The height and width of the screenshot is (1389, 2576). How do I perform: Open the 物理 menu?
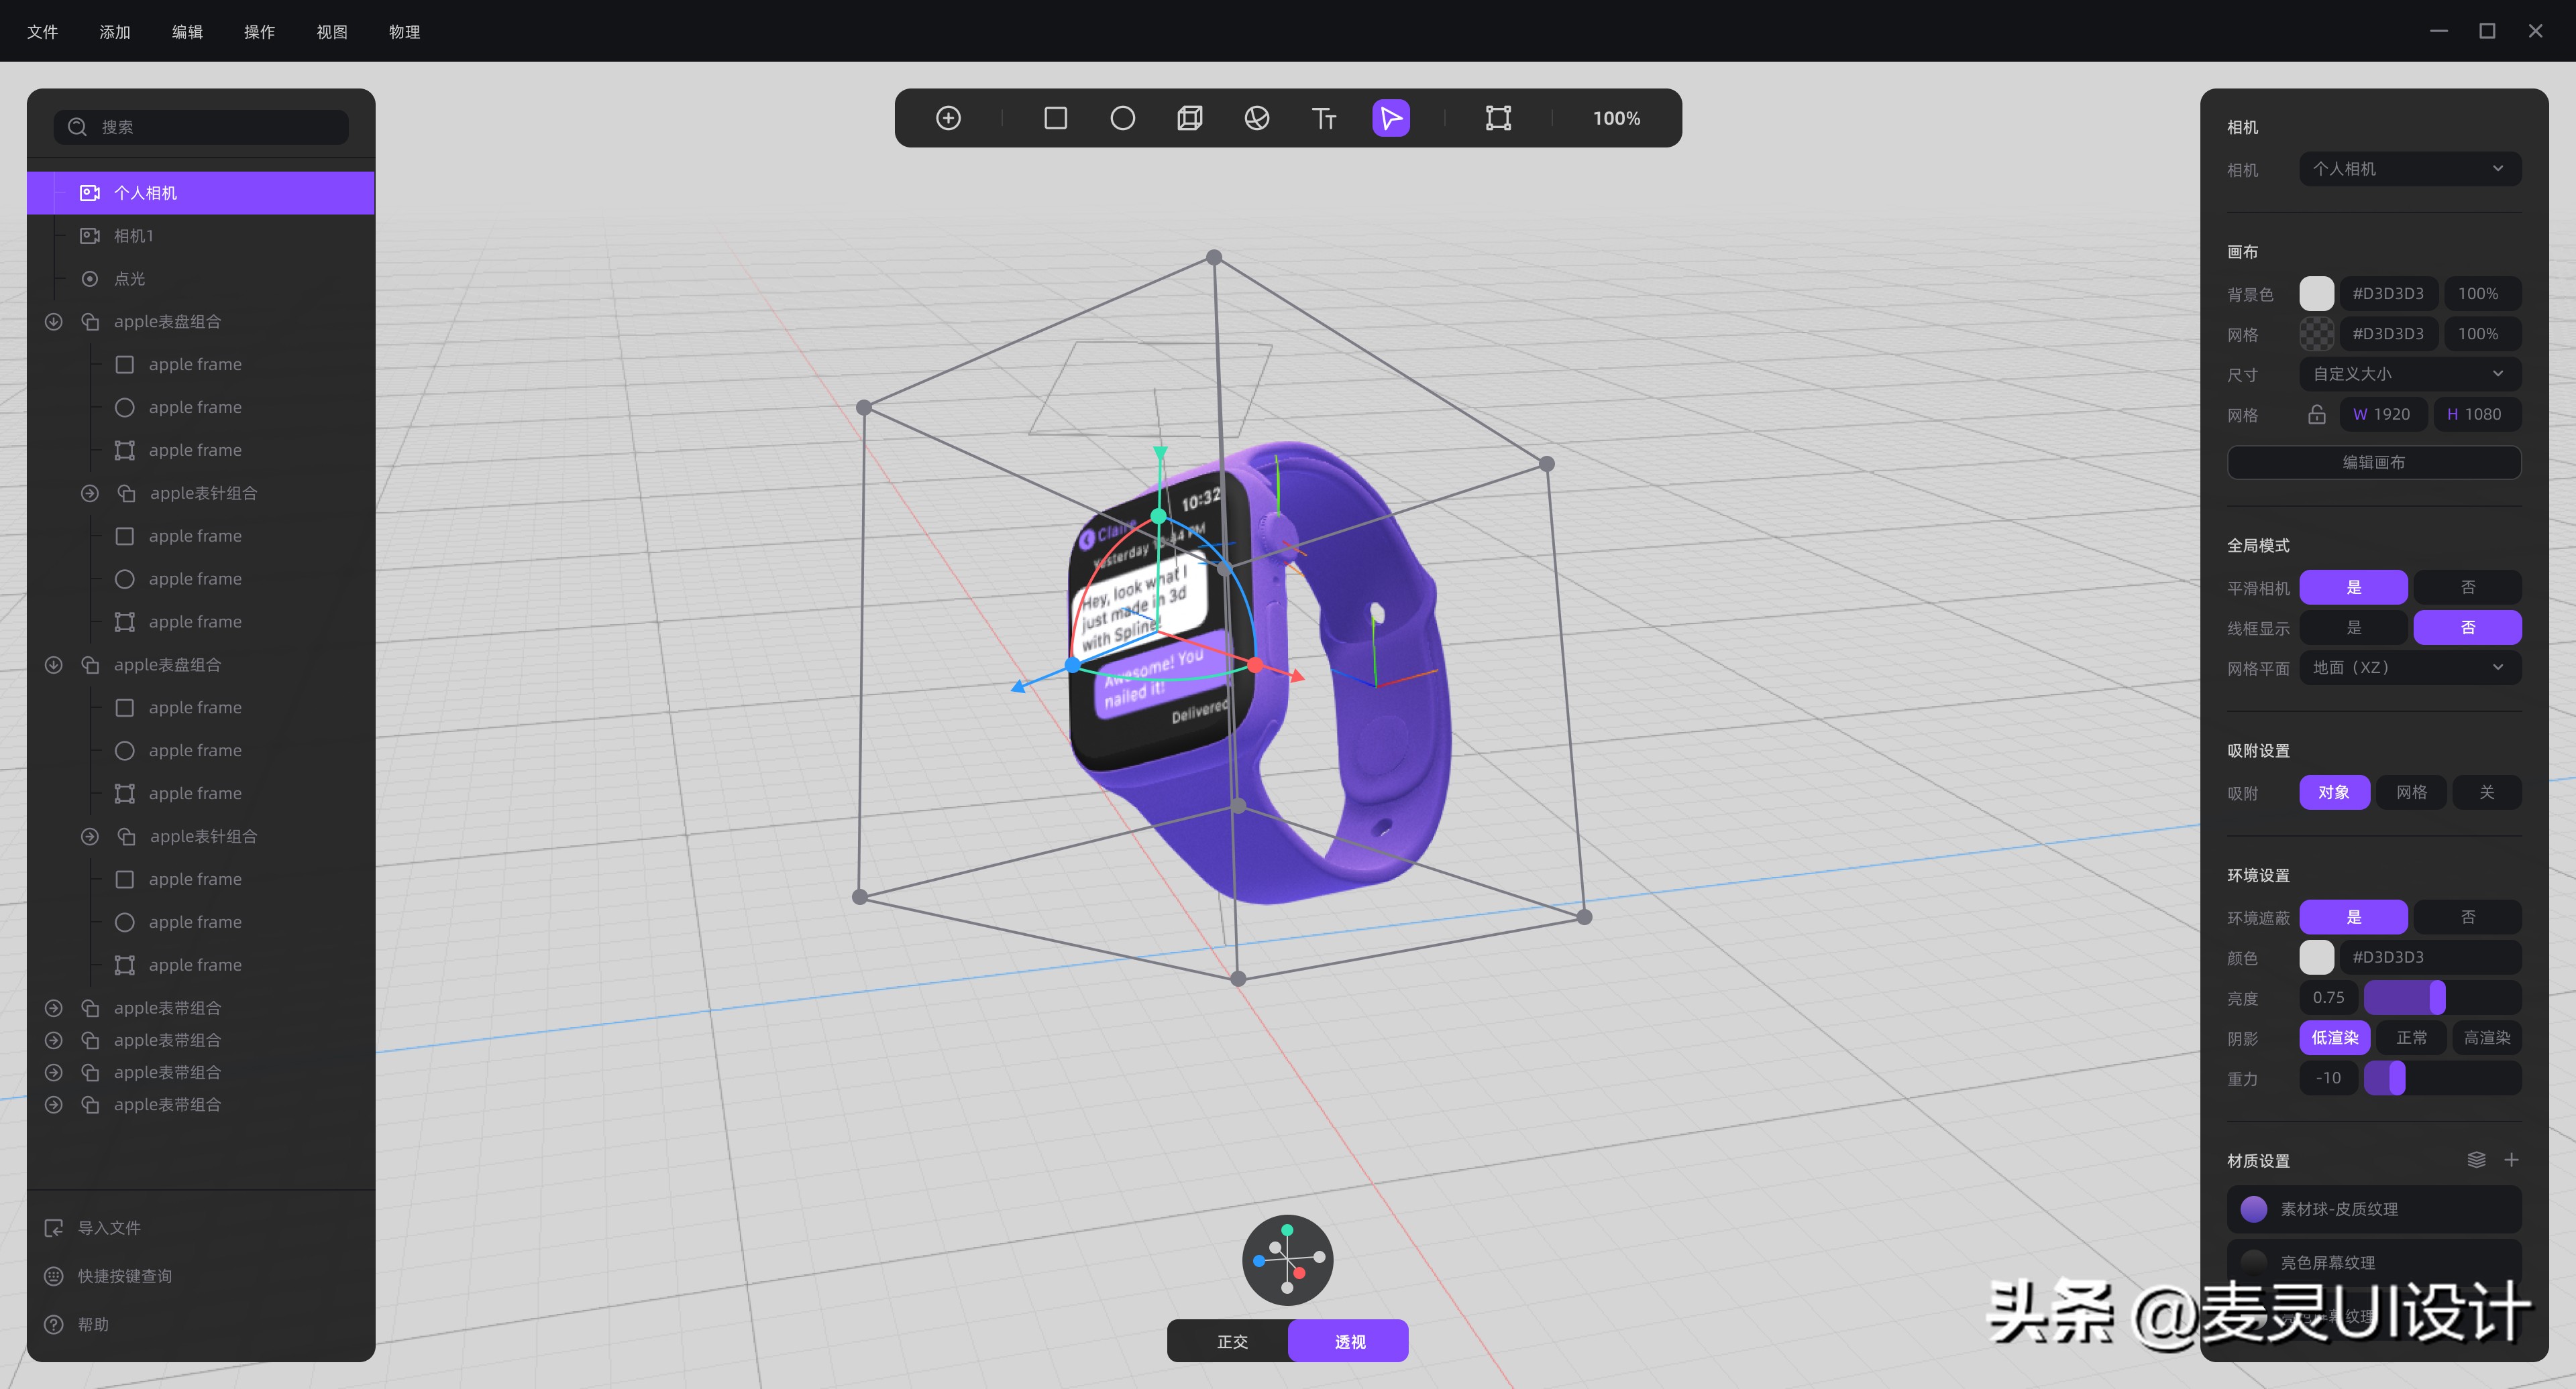404,32
